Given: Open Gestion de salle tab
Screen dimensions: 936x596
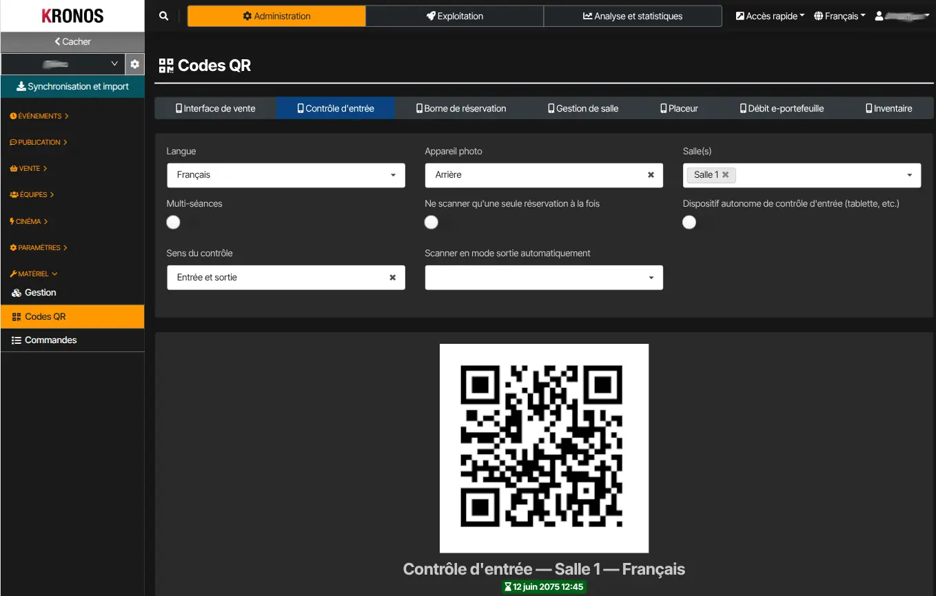Looking at the screenshot, I should click(583, 108).
